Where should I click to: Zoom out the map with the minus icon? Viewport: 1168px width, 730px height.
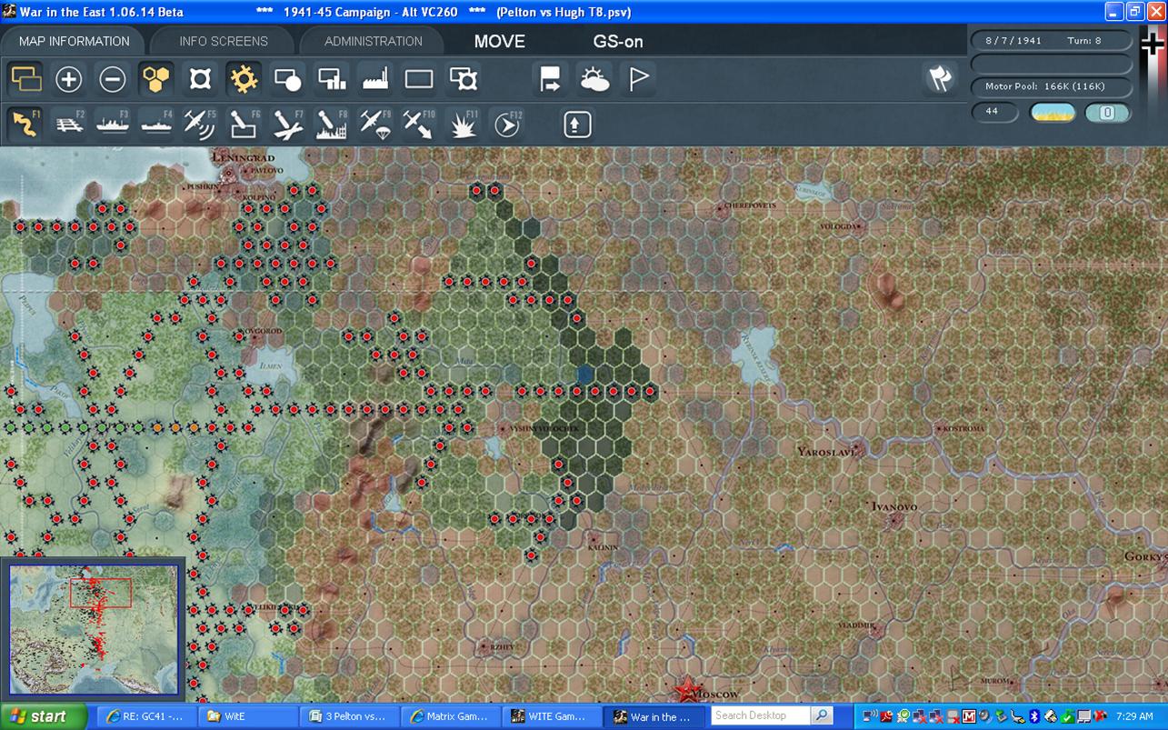coord(113,79)
